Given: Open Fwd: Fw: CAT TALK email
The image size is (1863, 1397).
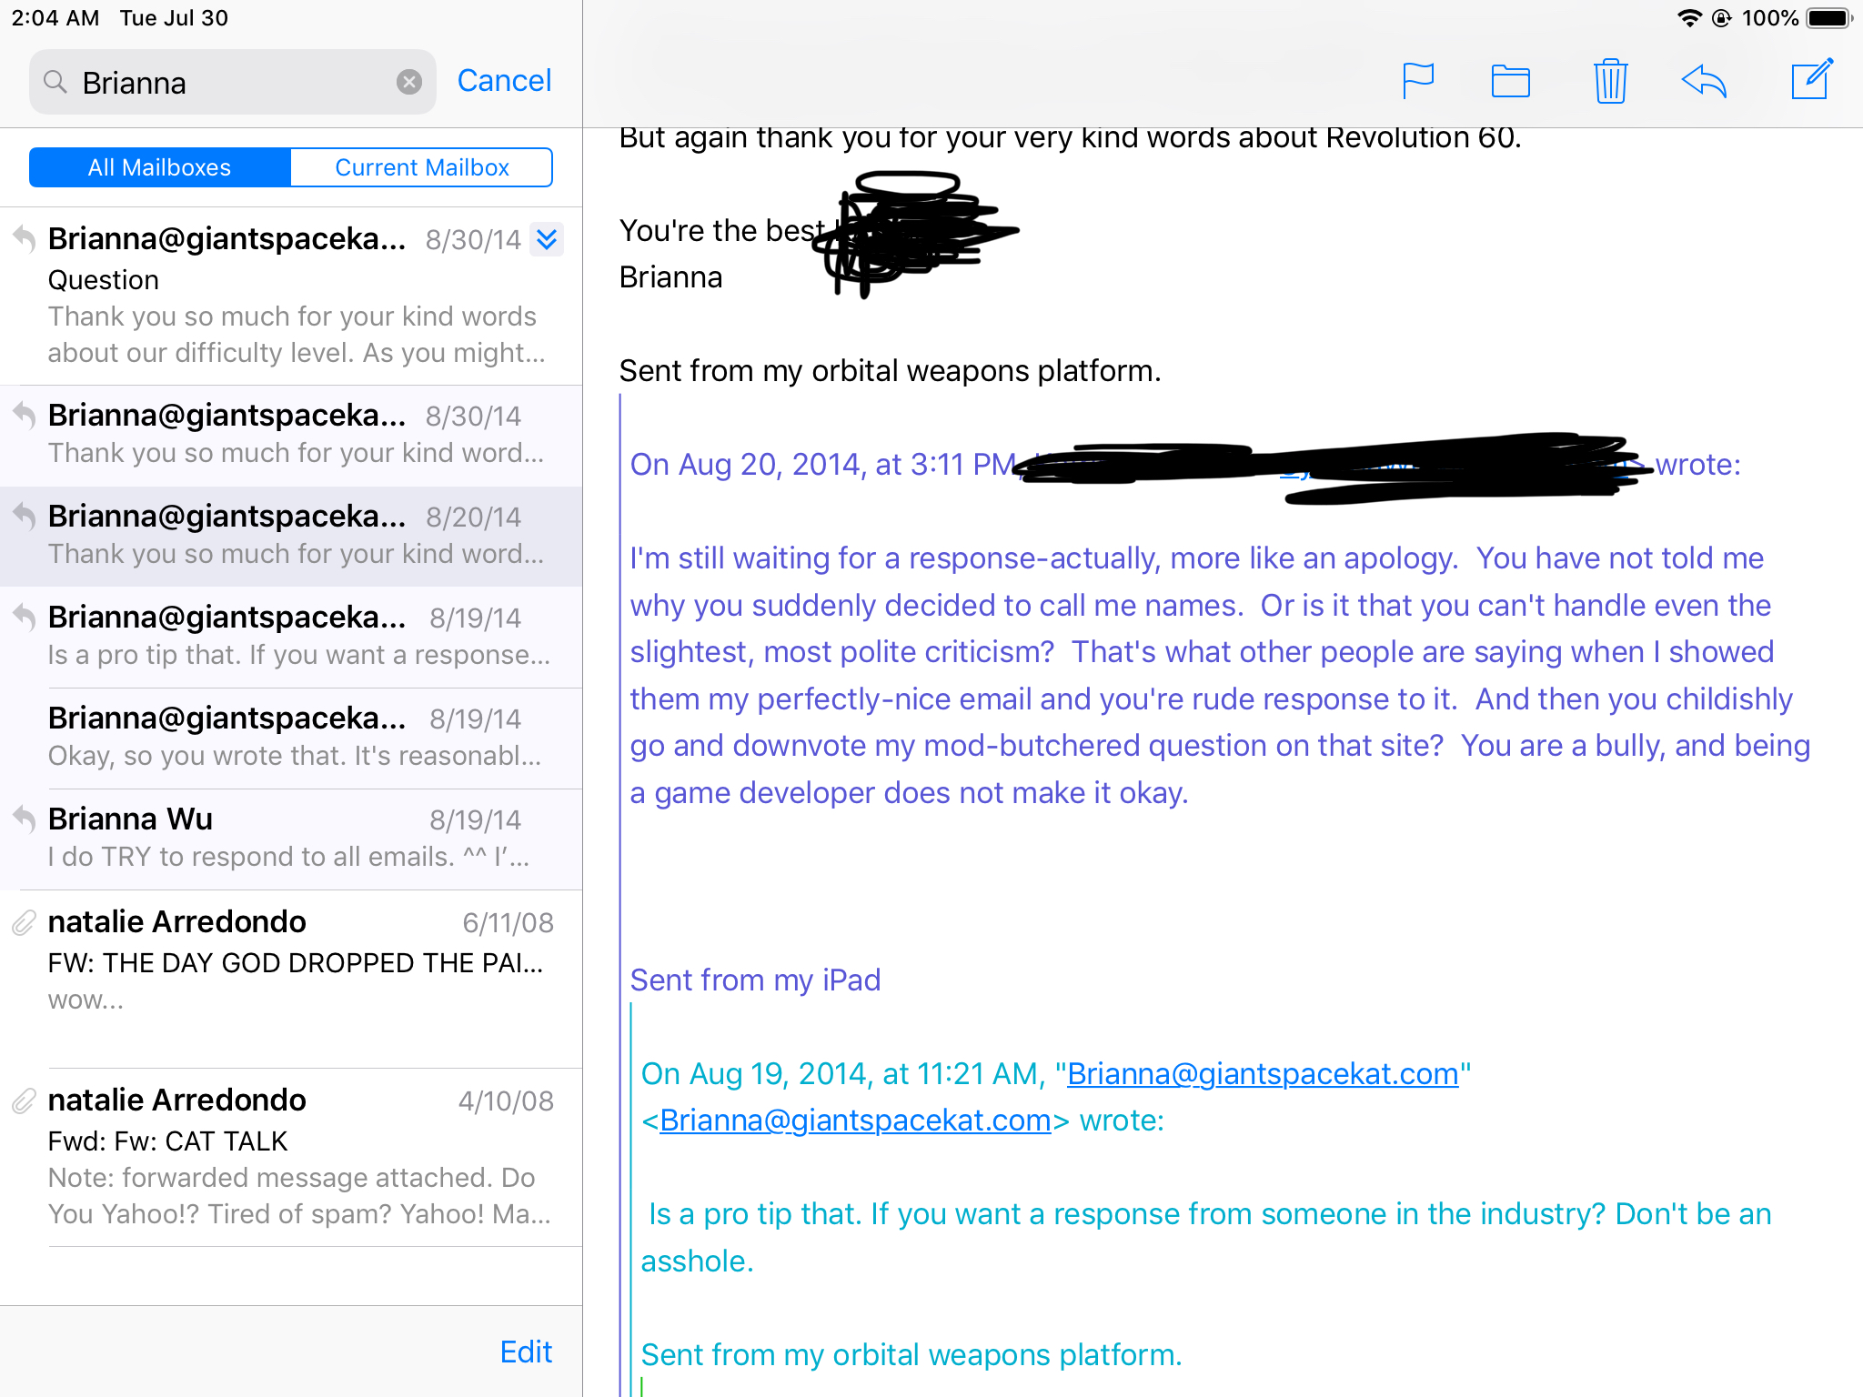Looking at the screenshot, I should pos(291,1157).
